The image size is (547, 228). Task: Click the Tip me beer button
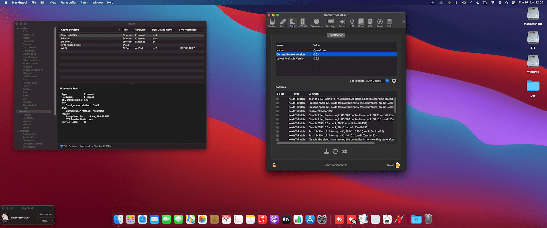(x=398, y=165)
